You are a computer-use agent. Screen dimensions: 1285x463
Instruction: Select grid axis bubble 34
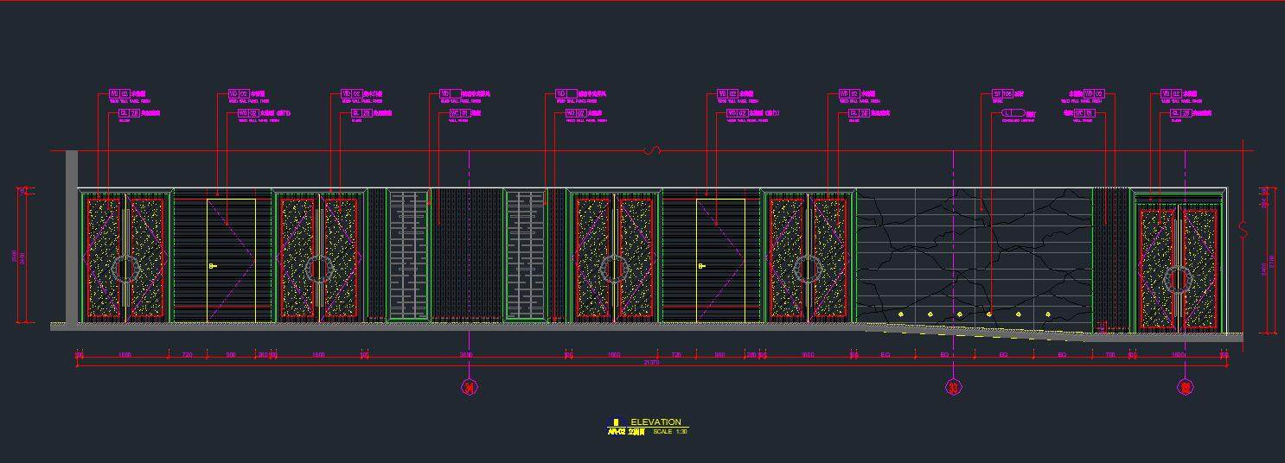[x=469, y=388]
